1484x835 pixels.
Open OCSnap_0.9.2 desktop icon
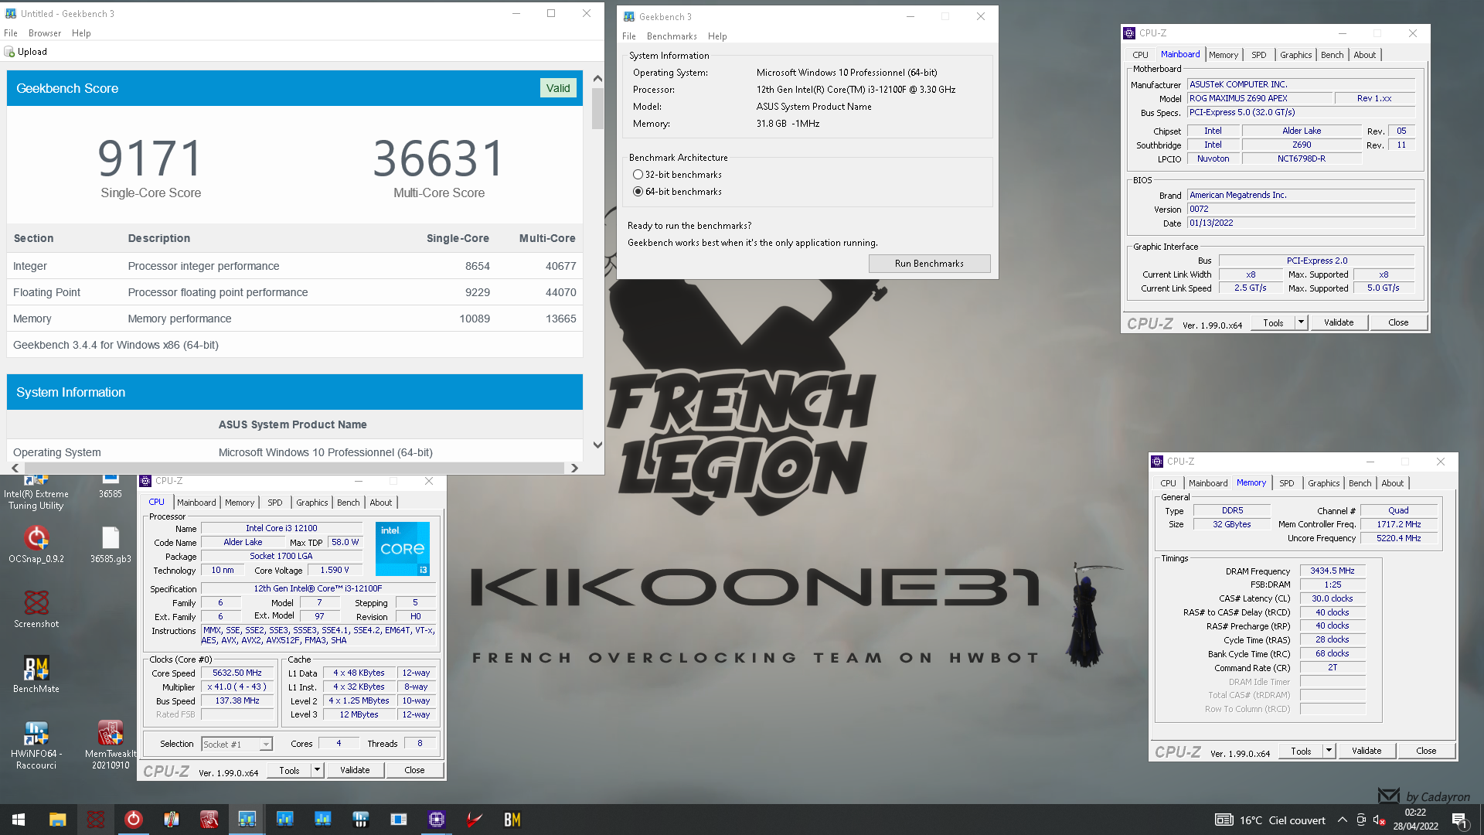pos(36,544)
